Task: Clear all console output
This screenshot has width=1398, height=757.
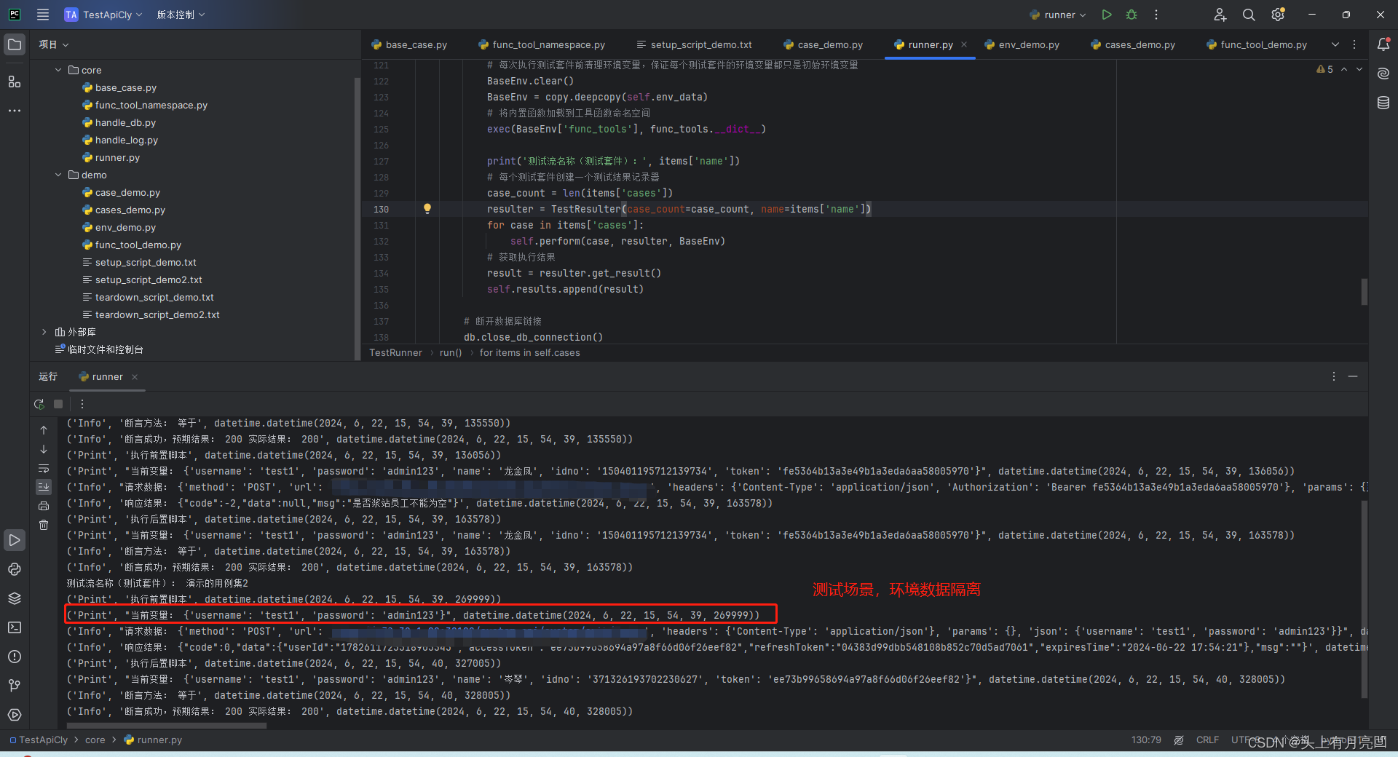Action: tap(44, 525)
